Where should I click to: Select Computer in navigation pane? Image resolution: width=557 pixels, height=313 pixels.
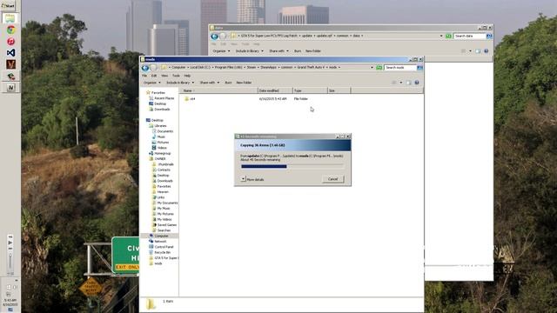pyautogui.click(x=158, y=236)
